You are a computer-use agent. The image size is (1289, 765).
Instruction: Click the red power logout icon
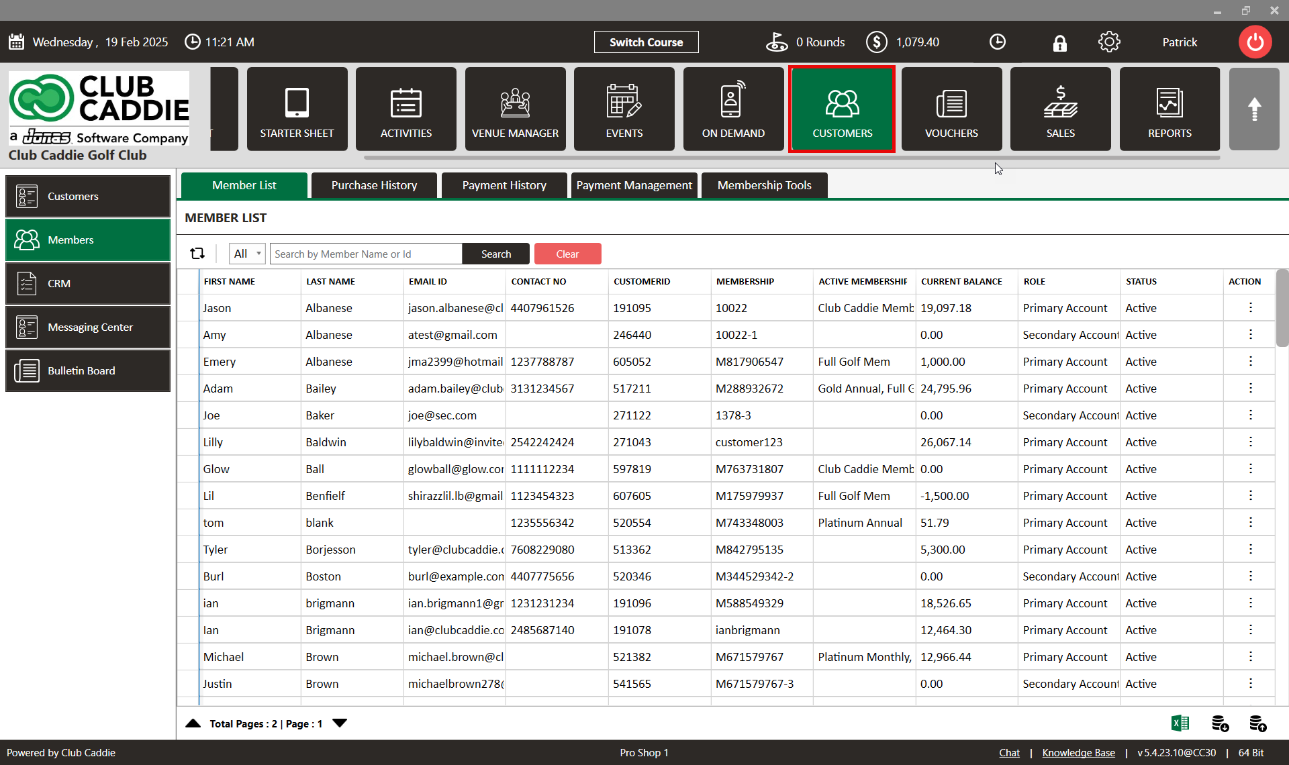[x=1254, y=42]
